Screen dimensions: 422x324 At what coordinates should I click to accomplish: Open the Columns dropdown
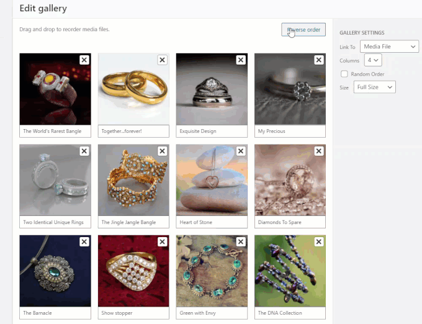point(373,60)
